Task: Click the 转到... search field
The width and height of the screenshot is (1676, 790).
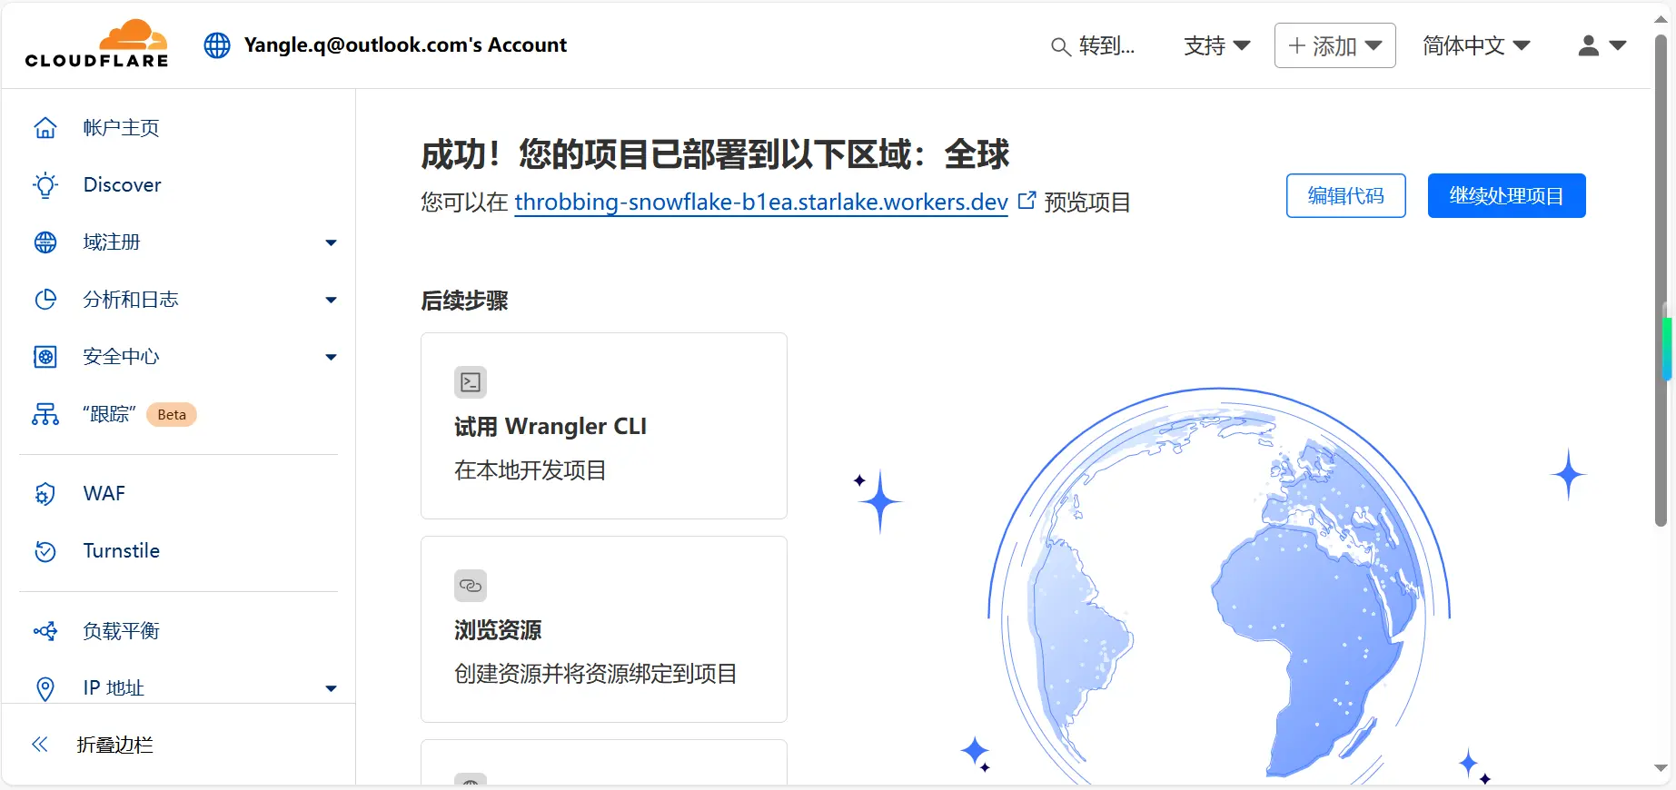Action: (x=1093, y=45)
